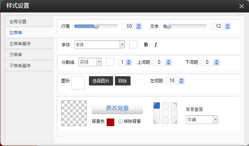Screen dimensions: 249x146
Task: Select bottom-center background position box
Action: click(165, 121)
